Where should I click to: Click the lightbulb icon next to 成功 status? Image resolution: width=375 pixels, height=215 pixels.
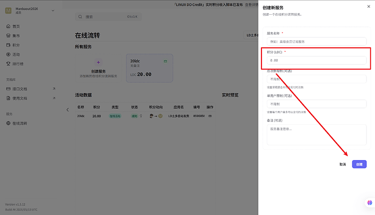click(x=141, y=116)
